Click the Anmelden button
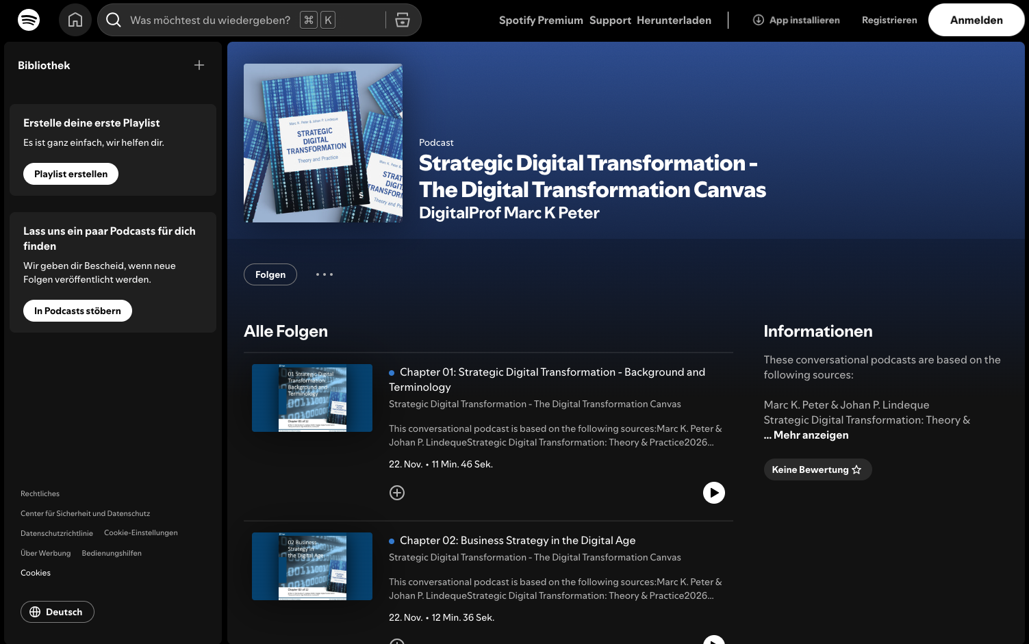Screen dimensions: 1029x644 (976, 20)
